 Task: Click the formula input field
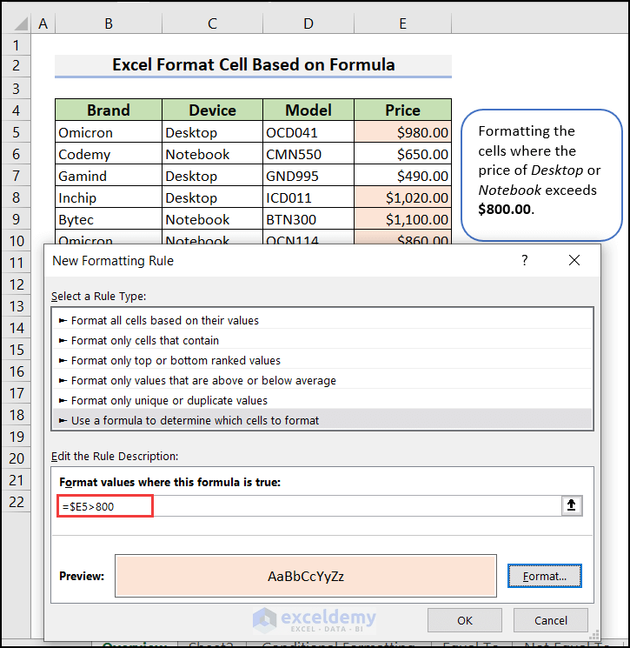coord(309,506)
